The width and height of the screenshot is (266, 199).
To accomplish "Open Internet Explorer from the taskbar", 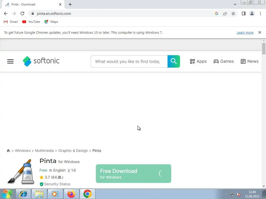I will coord(23,194).
